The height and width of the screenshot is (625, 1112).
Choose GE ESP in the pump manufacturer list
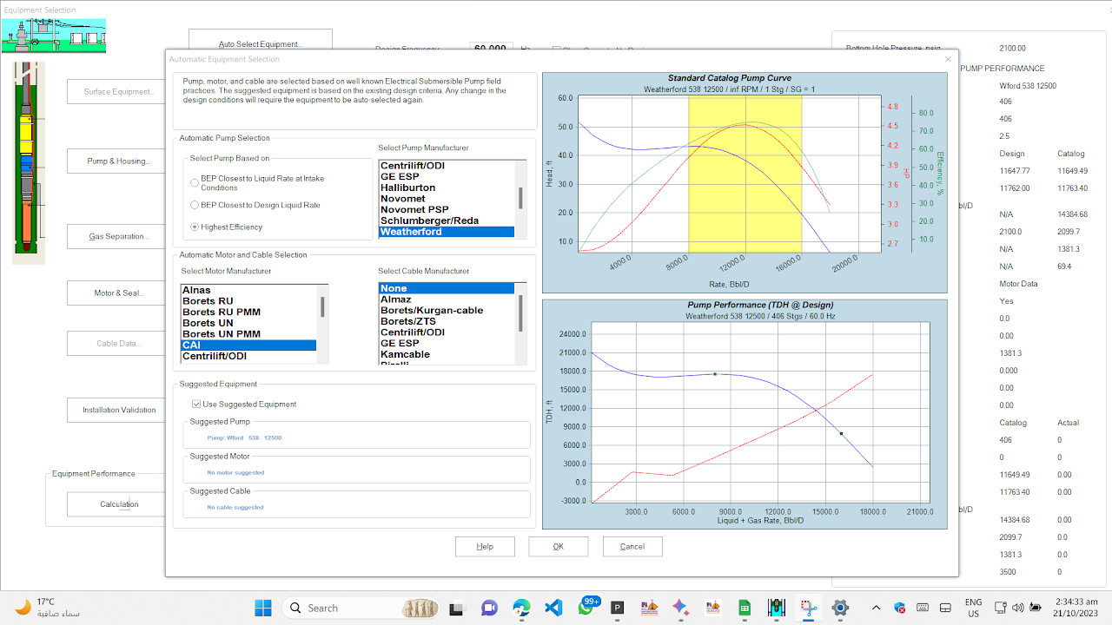coord(447,176)
